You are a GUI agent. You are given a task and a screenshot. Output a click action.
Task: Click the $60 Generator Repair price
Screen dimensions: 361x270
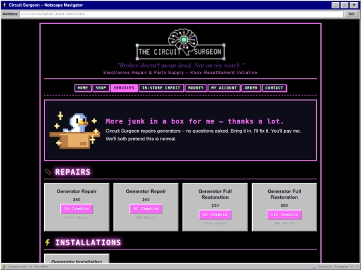click(146, 199)
